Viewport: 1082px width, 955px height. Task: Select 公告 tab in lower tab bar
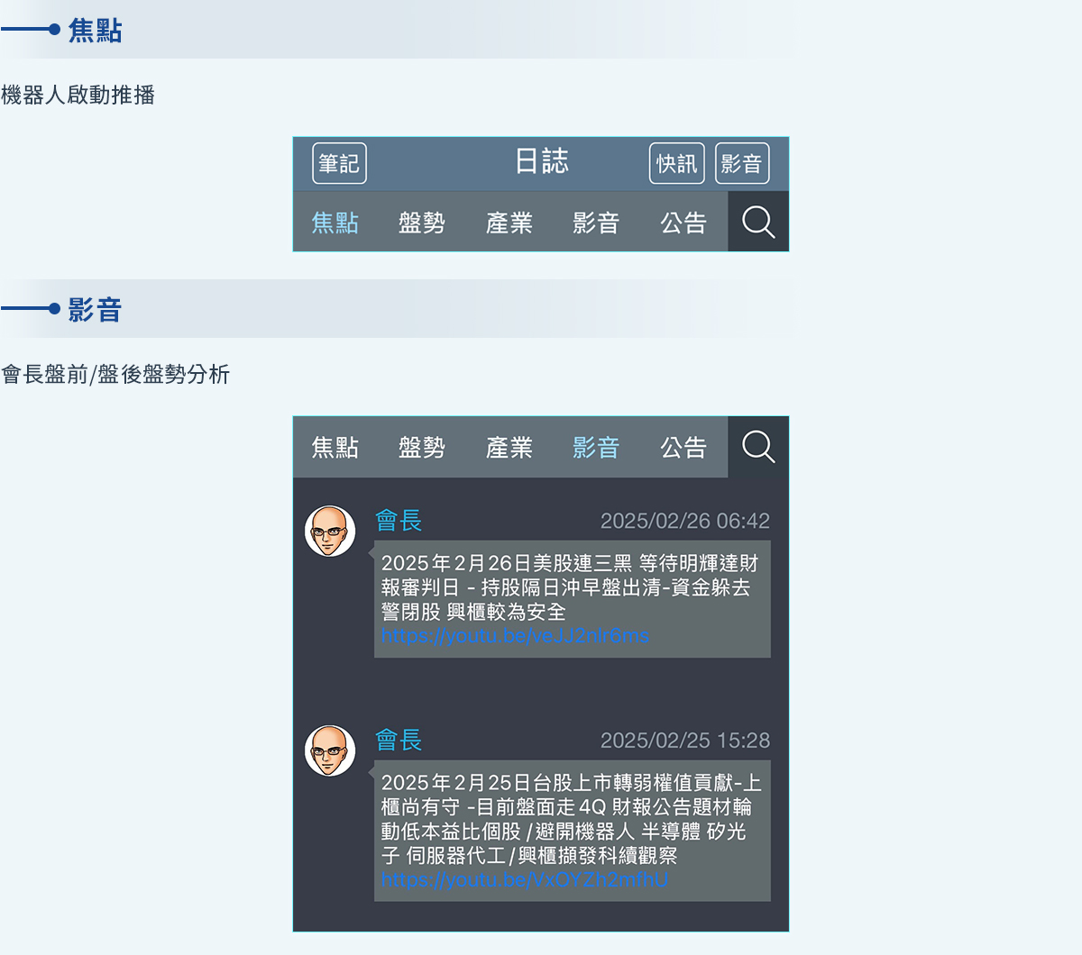683,448
